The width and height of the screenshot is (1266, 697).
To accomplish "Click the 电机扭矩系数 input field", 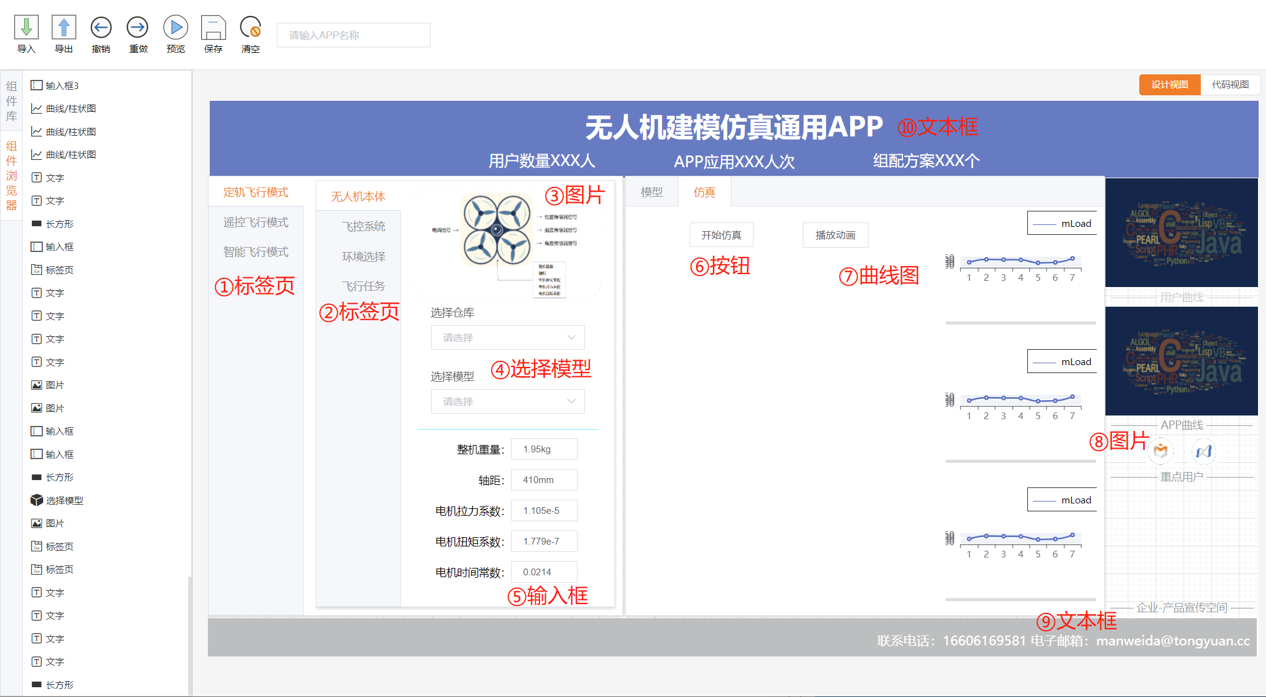I will (544, 541).
